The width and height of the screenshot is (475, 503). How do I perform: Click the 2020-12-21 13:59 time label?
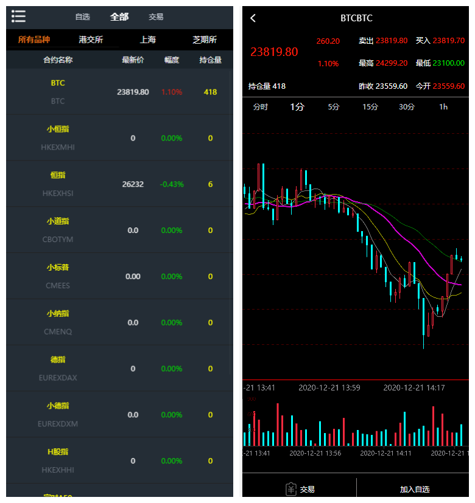point(329,387)
